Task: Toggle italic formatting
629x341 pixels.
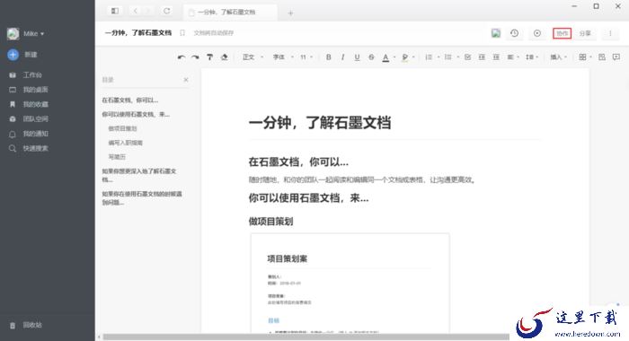Action: click(342, 57)
